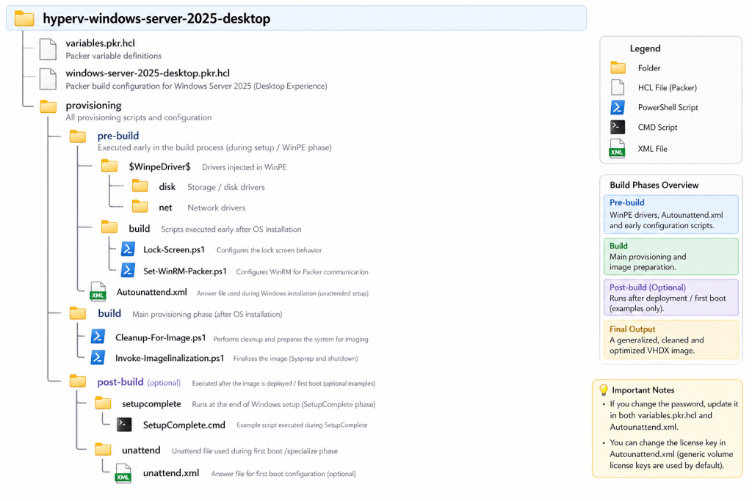Click the XML file icon beside Autounattend.xml
The height and width of the screenshot is (501, 752).
98,292
